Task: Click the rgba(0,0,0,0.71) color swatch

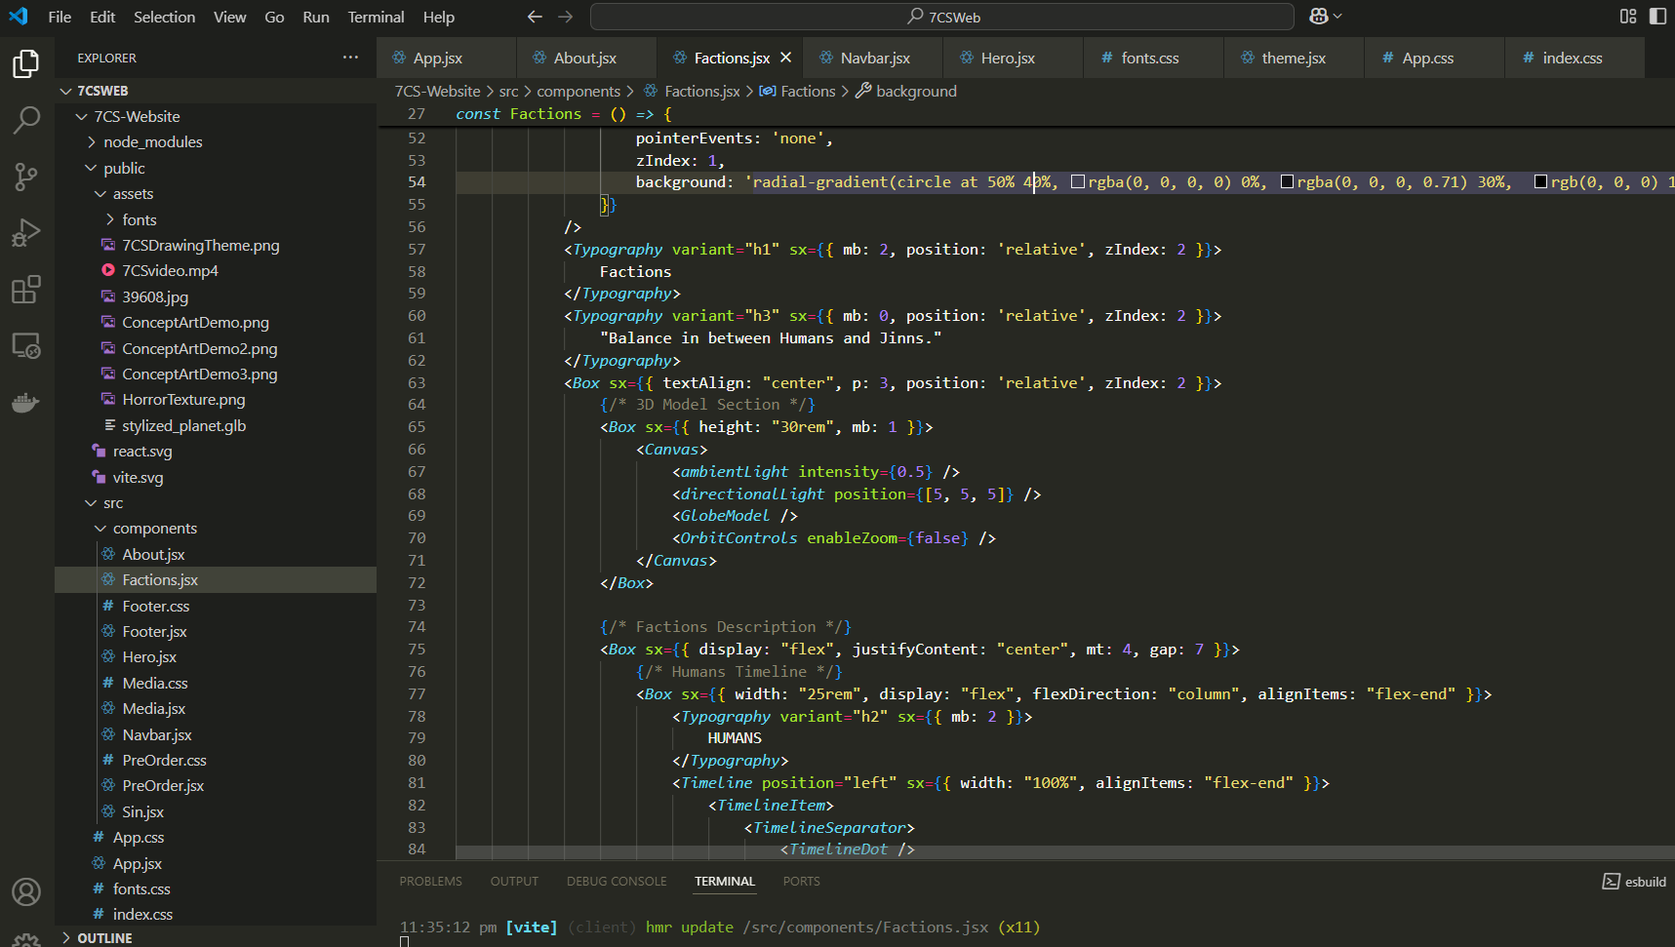Action: (x=1289, y=181)
